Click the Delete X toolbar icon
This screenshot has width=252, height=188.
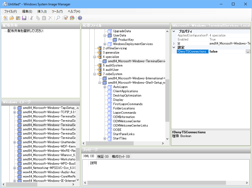pos(50,18)
